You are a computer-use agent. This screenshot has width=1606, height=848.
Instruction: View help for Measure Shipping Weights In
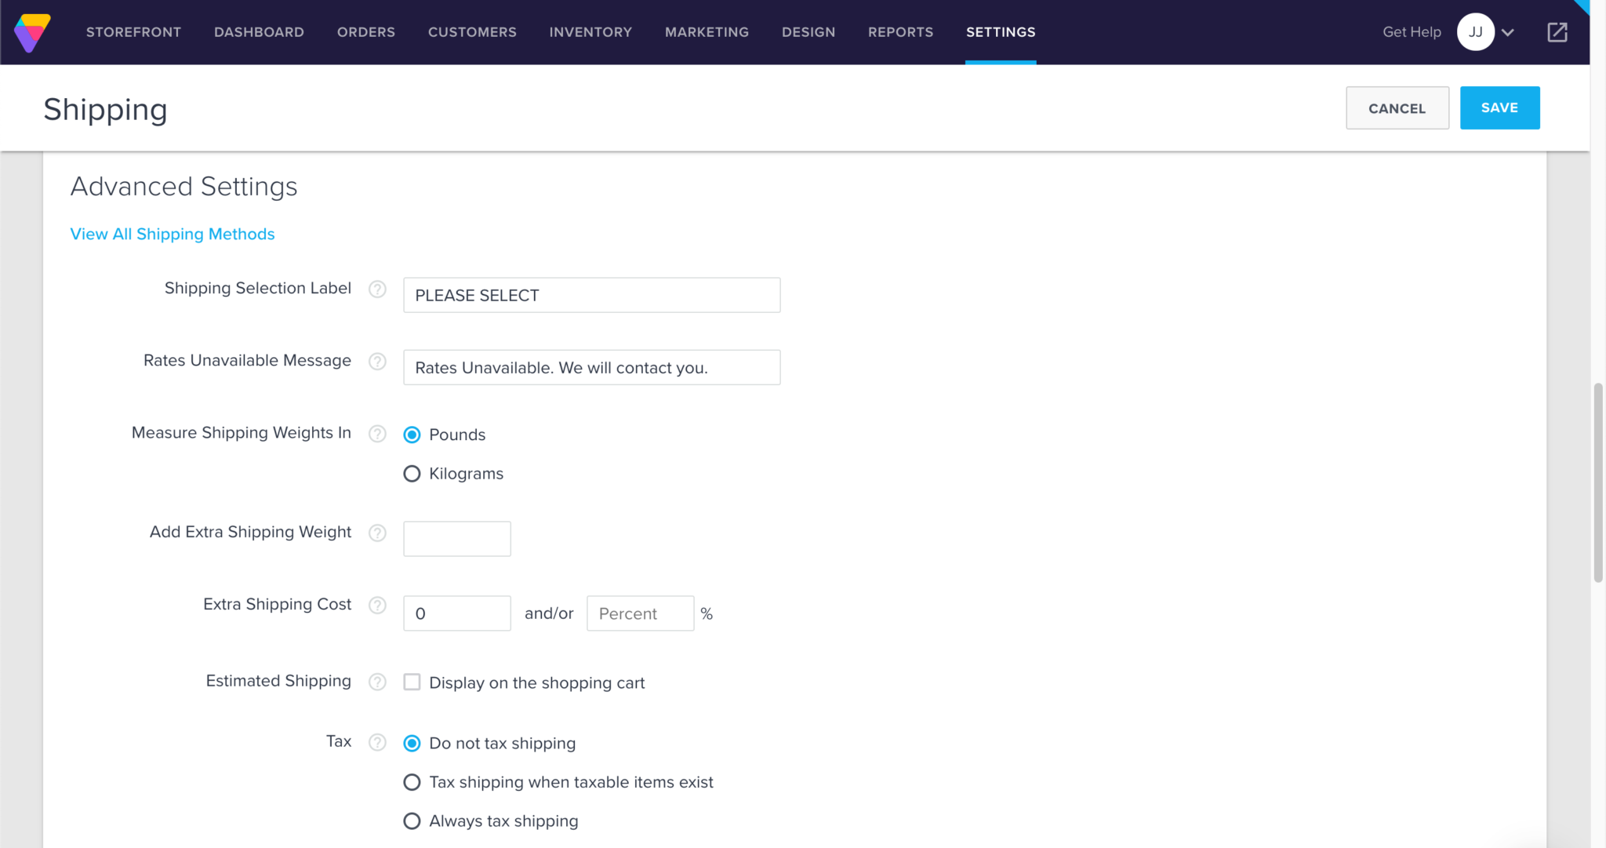pyautogui.click(x=377, y=434)
